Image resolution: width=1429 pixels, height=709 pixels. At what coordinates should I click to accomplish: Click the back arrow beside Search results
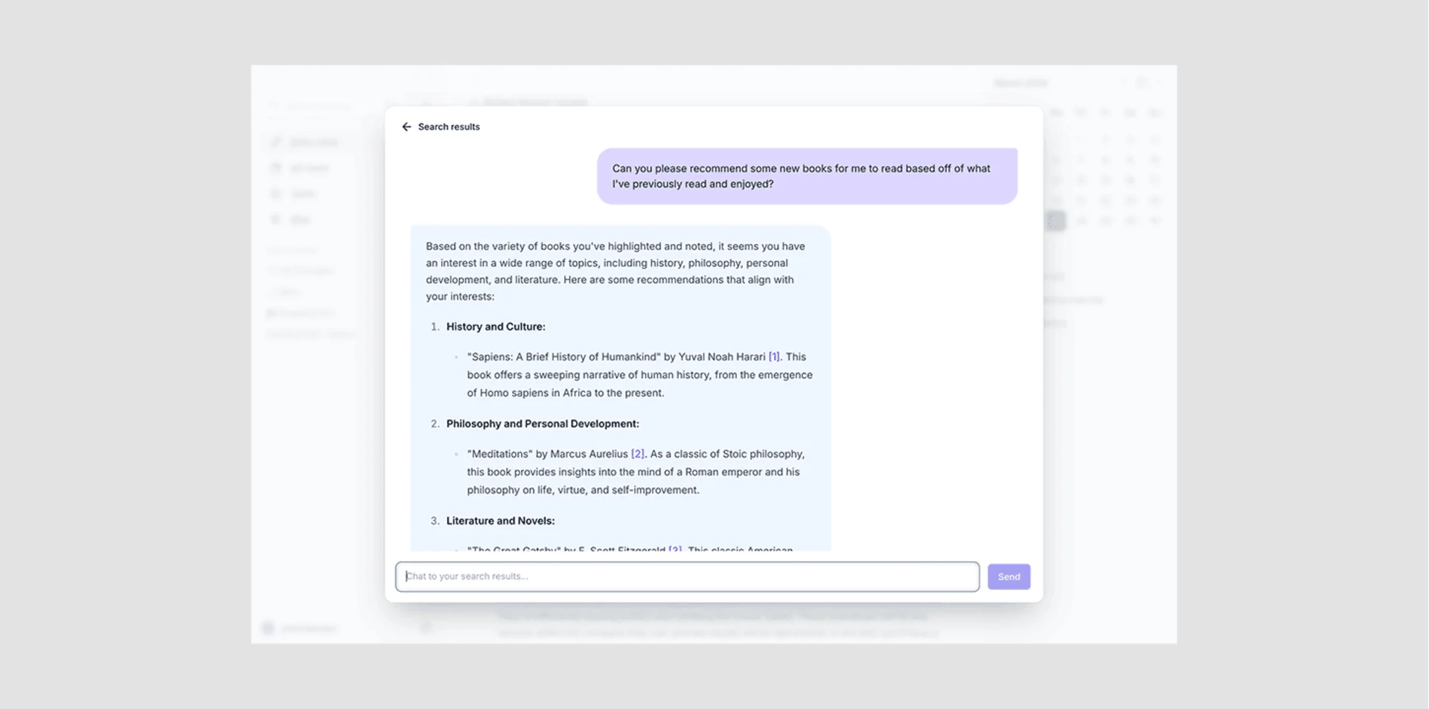tap(406, 126)
